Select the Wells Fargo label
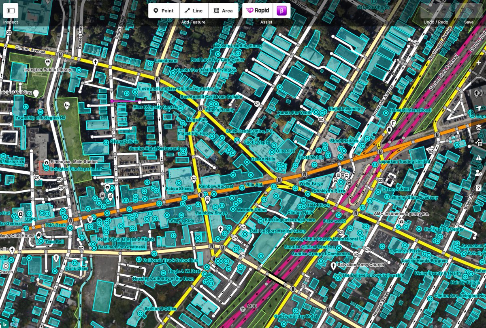 pos(311,183)
